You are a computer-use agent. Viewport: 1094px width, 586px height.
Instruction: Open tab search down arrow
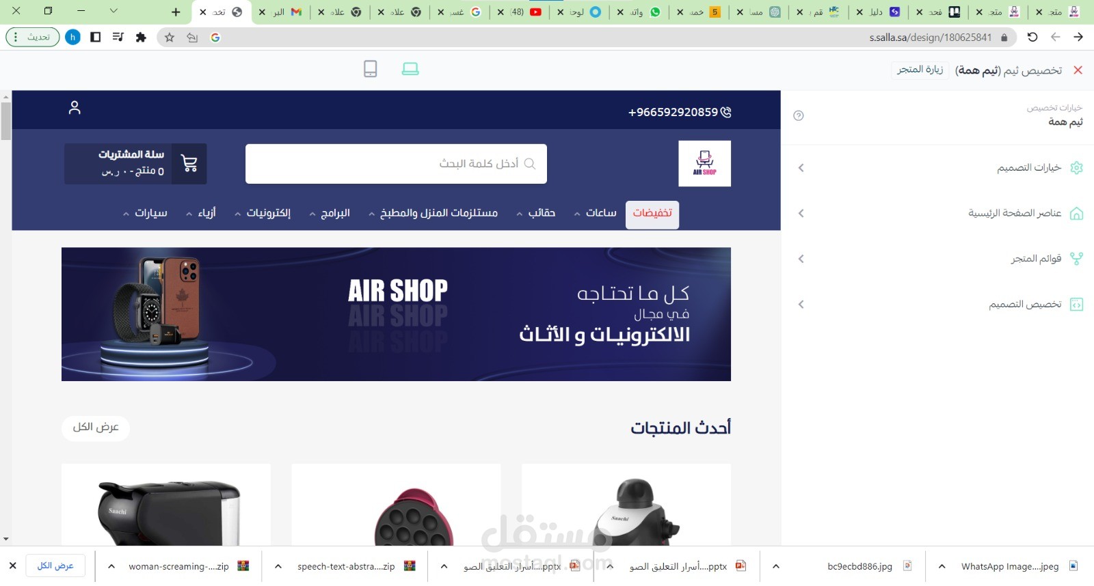[x=114, y=11]
